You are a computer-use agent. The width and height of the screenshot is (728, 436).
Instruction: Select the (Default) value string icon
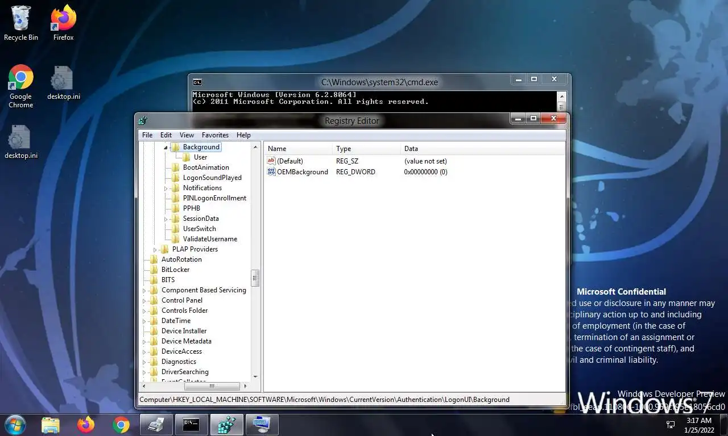(271, 161)
